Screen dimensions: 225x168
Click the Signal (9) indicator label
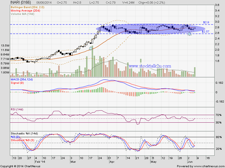pyautogui.click(x=17, y=83)
